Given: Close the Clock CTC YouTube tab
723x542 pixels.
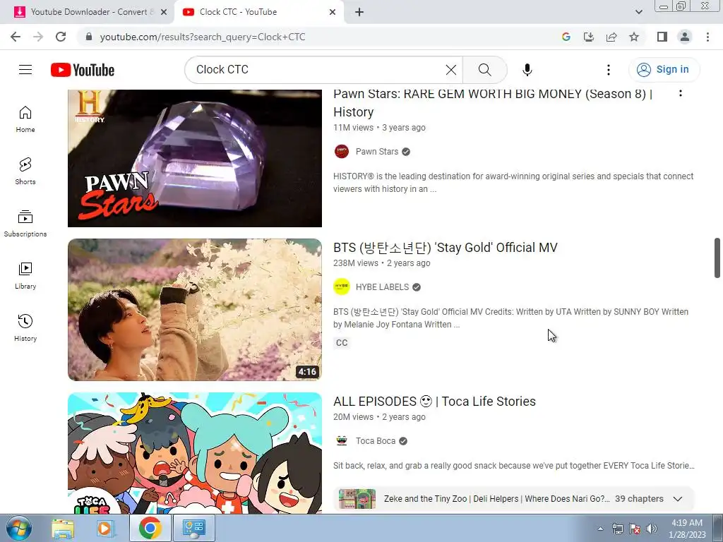Looking at the screenshot, I should 333,12.
